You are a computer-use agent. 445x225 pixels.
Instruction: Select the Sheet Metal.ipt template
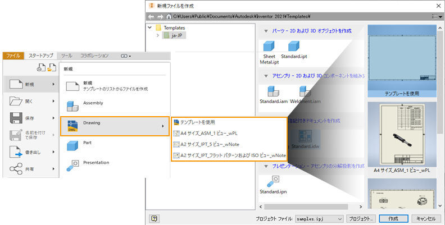[269, 52]
